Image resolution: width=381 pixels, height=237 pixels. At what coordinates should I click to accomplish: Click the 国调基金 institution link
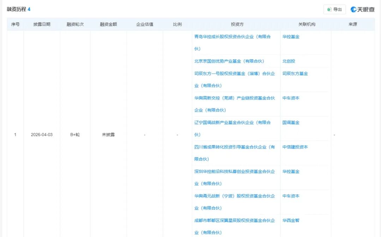[x=291, y=123]
